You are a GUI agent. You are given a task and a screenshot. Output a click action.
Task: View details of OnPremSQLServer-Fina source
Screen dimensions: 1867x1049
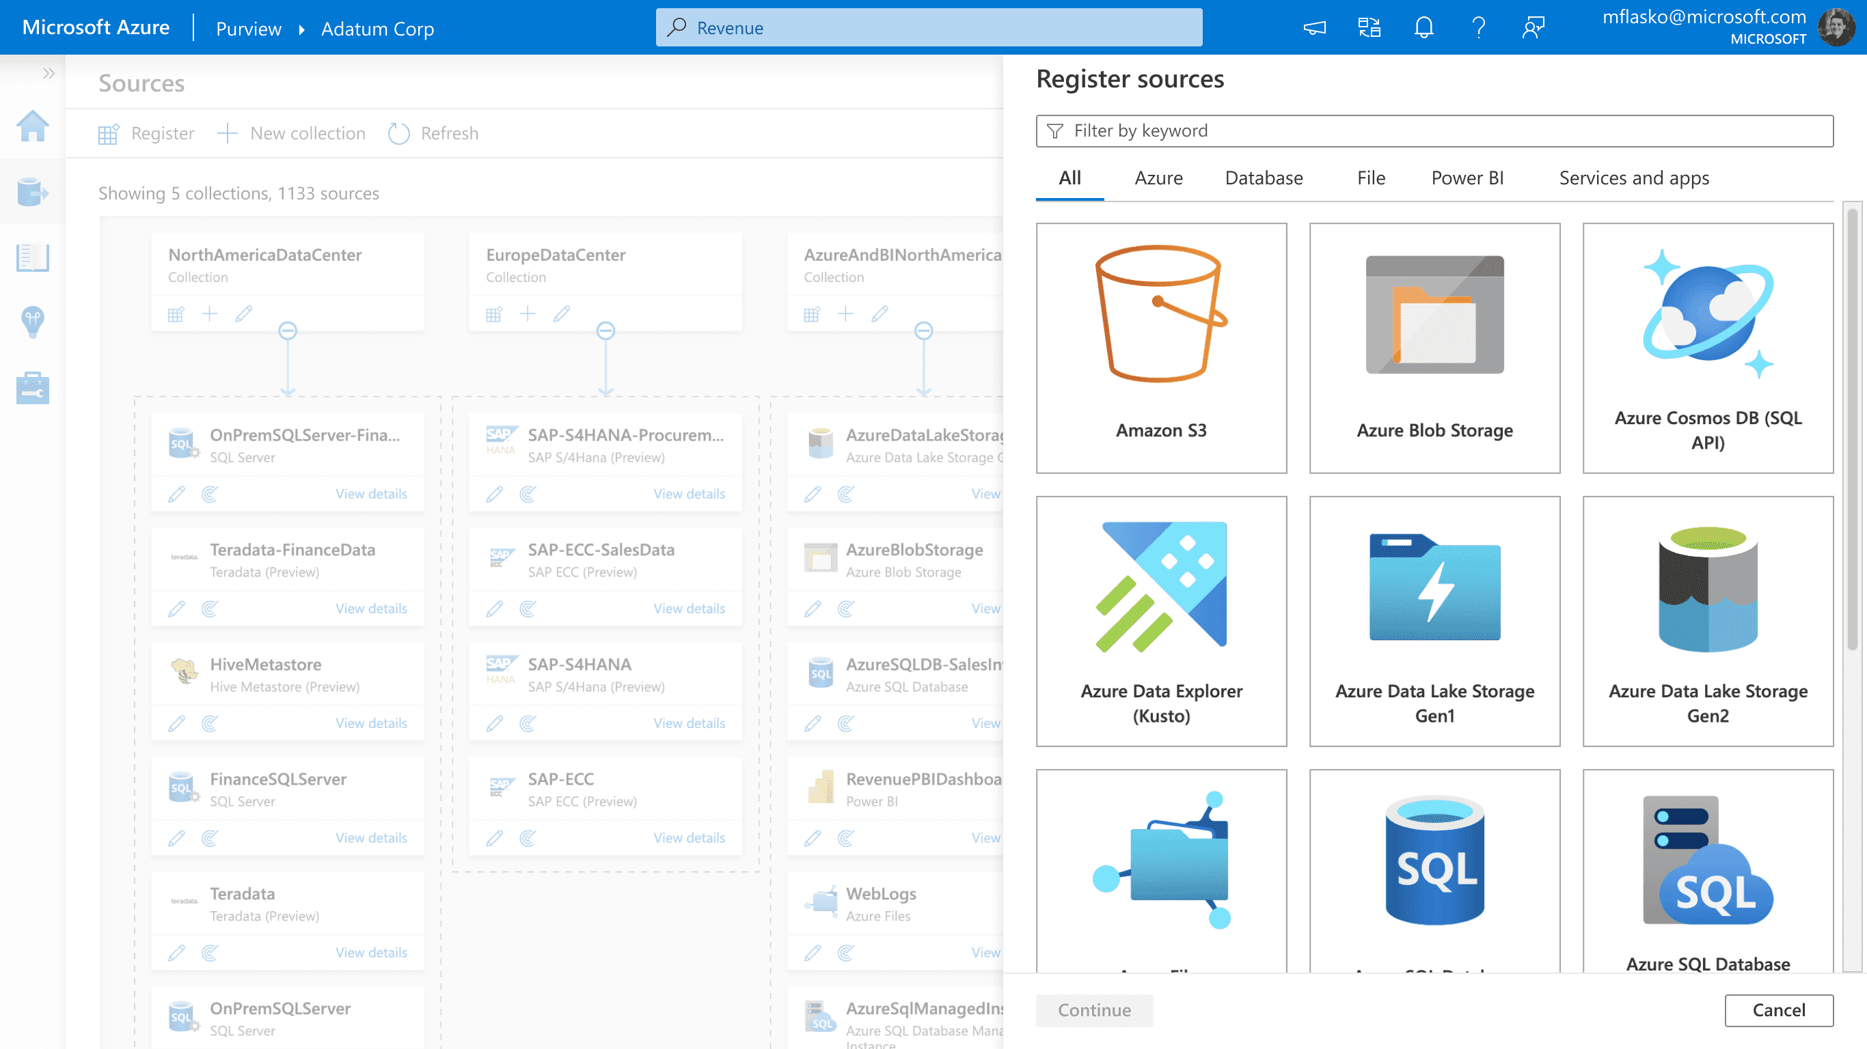(x=371, y=494)
